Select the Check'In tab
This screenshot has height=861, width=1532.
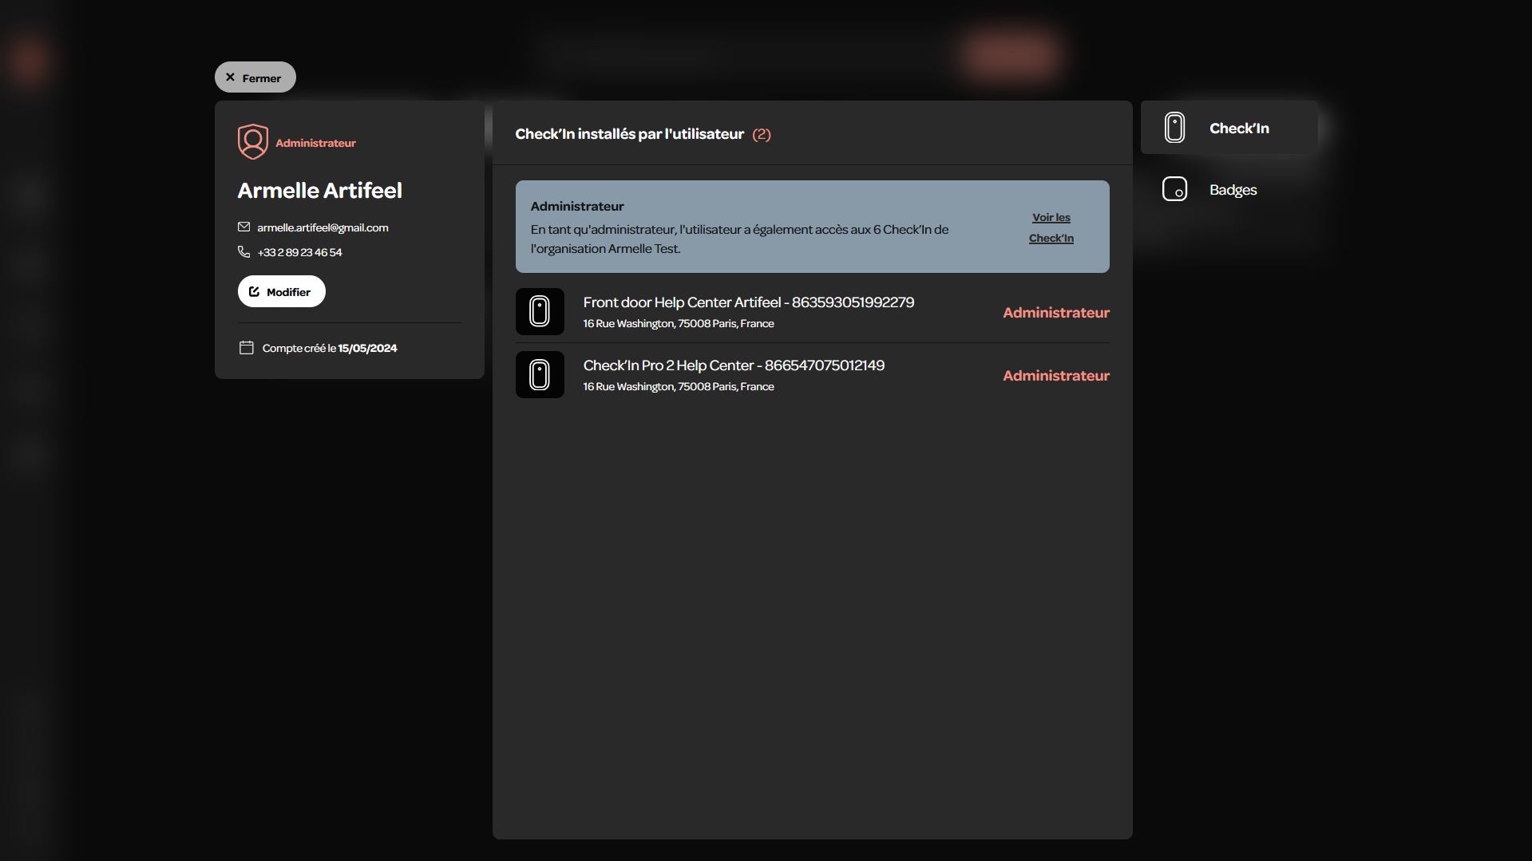[1229, 128]
